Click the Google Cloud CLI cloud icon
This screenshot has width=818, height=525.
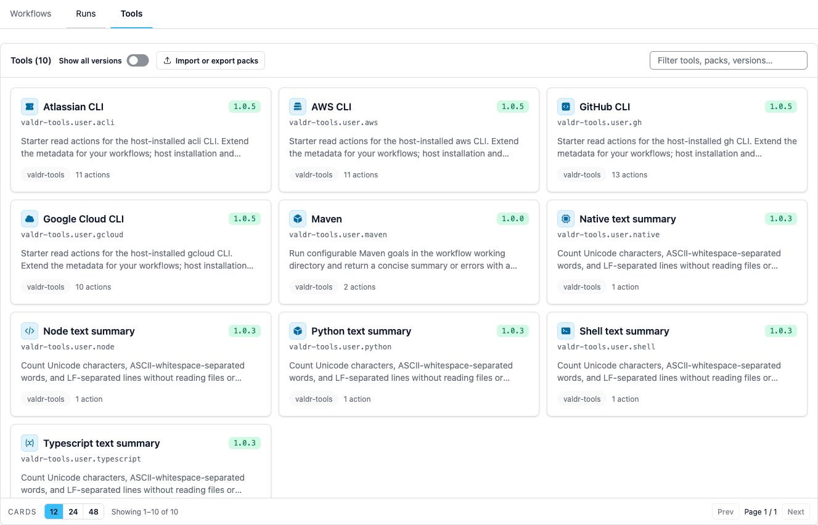point(30,219)
